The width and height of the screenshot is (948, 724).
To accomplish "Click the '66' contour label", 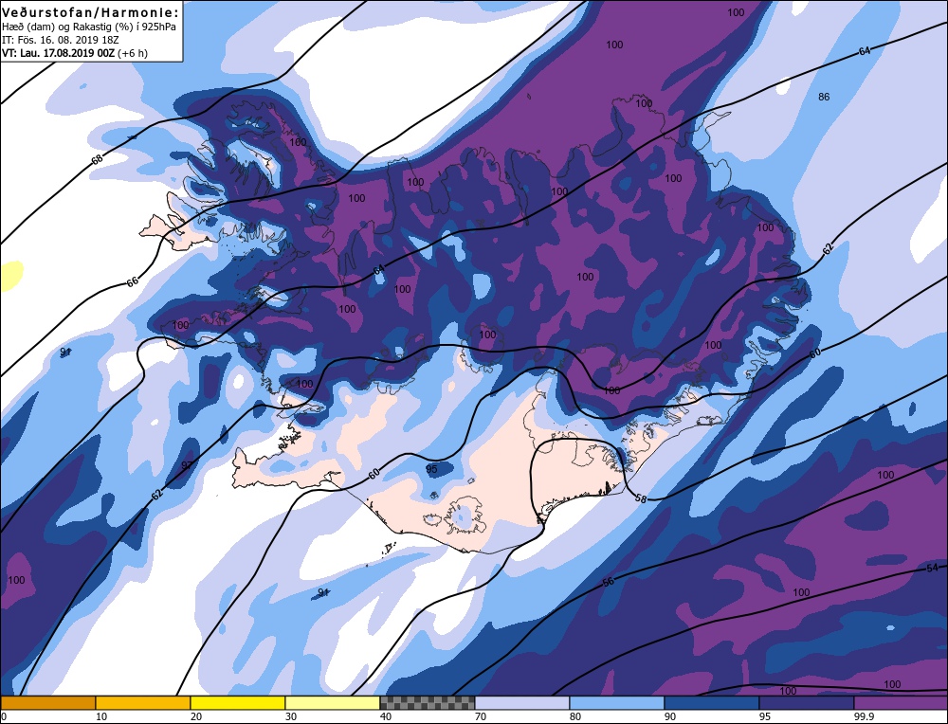I will click(x=133, y=281).
